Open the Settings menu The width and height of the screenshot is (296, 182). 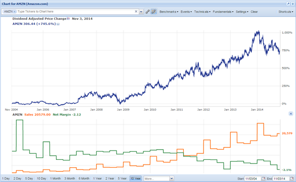(242, 12)
